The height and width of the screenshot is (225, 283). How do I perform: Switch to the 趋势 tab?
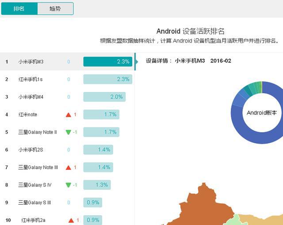click(x=55, y=9)
